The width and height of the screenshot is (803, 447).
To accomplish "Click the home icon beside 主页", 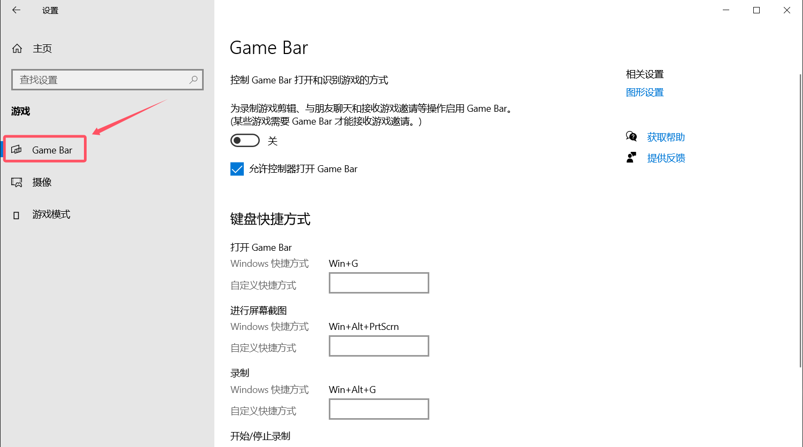I will 17,49.
